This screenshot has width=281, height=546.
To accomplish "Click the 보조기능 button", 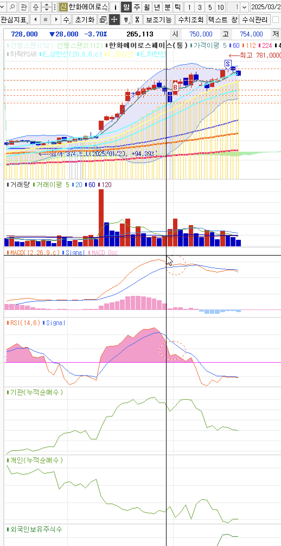I will pos(159,20).
